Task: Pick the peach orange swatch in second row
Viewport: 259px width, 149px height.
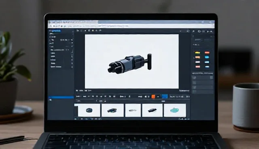Action: tap(197, 57)
